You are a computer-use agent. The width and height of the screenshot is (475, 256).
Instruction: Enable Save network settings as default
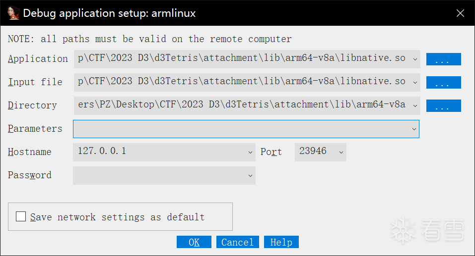[21, 216]
